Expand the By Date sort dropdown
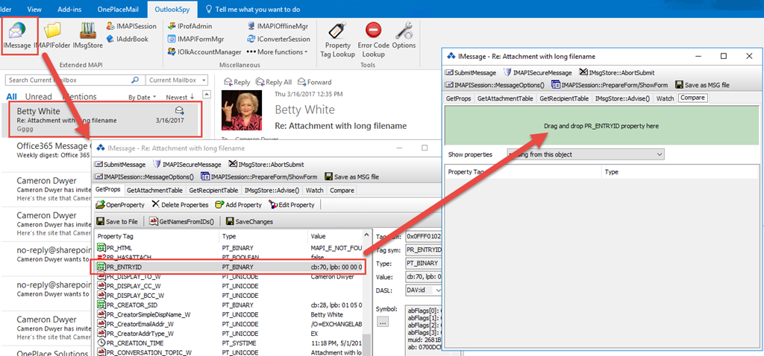764x356 pixels. (143, 97)
